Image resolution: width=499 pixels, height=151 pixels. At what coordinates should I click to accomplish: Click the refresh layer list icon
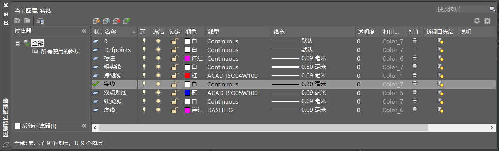click(x=477, y=21)
